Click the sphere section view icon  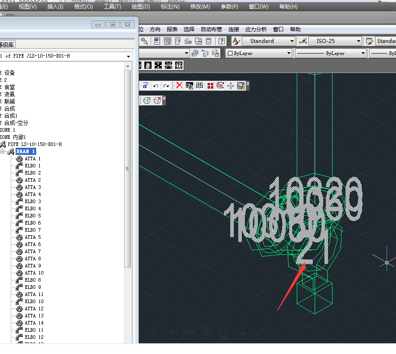tap(147, 101)
